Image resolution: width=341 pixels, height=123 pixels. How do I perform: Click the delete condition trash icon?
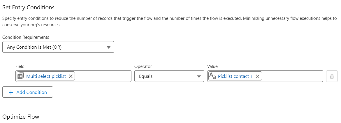point(332,76)
